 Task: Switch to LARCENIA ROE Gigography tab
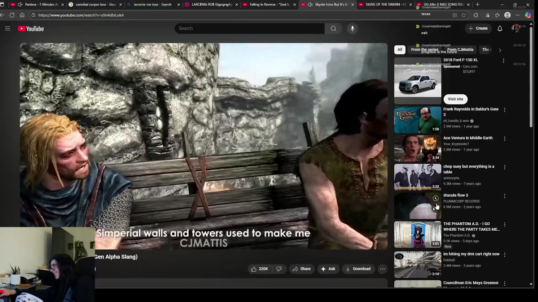pos(212,5)
